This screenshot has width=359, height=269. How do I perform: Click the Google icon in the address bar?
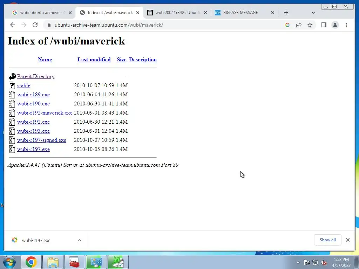tap(287, 25)
